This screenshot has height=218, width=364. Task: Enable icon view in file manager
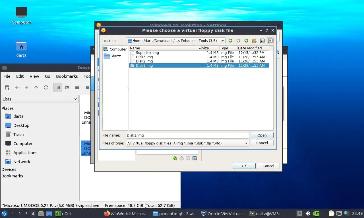pos(58,87)
